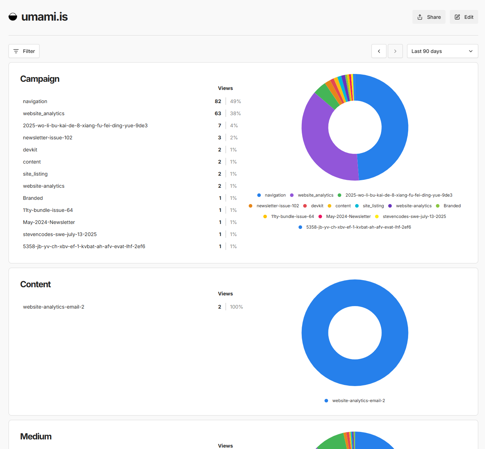Image resolution: width=485 pixels, height=449 pixels.
Task: Select the navigation campaign row
Action: [x=35, y=101]
